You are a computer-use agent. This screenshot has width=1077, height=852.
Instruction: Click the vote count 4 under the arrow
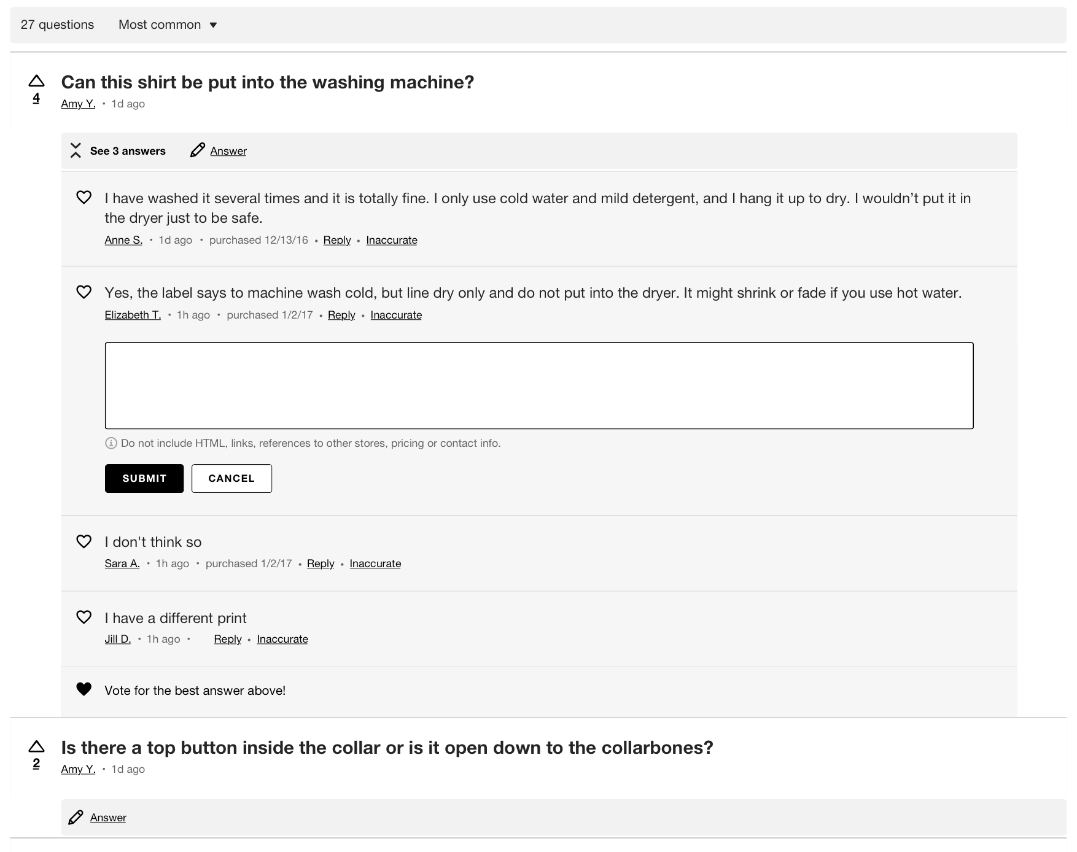36,98
